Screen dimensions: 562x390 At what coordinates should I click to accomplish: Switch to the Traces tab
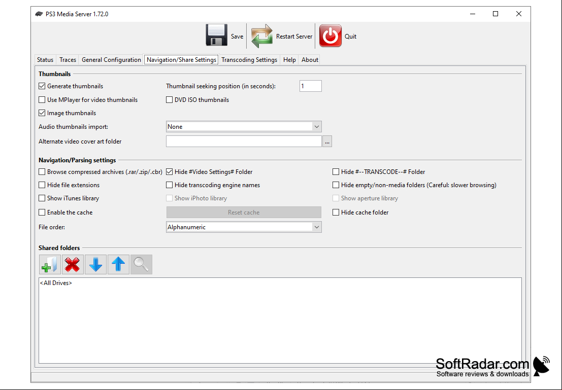(x=68, y=59)
